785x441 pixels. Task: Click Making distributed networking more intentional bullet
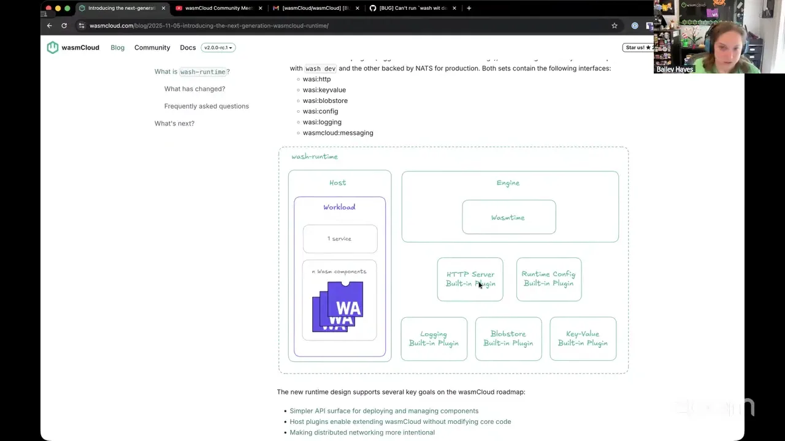pyautogui.click(x=362, y=432)
